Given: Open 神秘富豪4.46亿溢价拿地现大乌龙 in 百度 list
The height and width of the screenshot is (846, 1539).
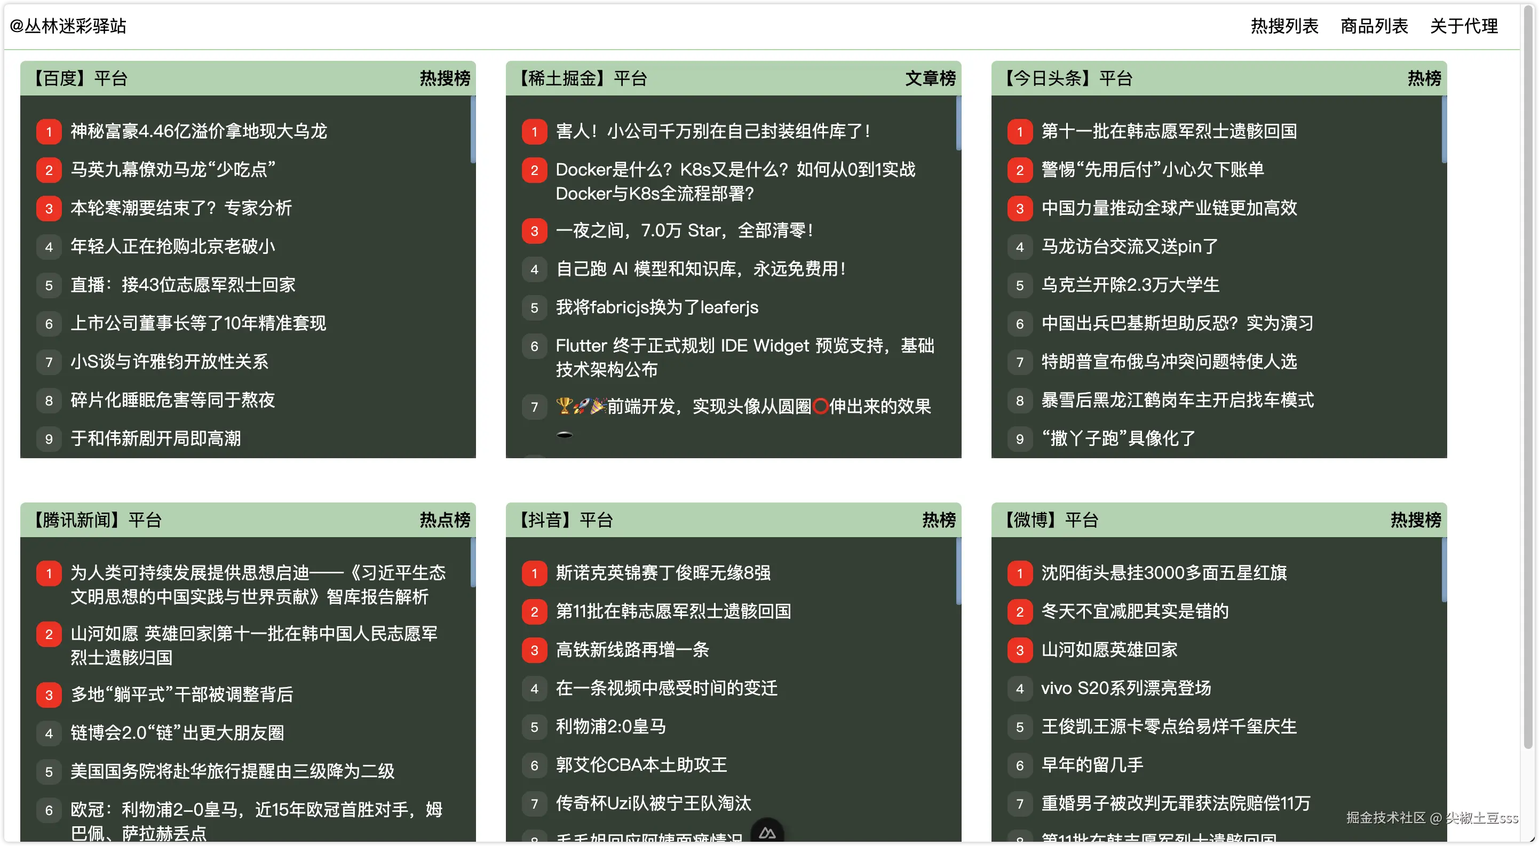Looking at the screenshot, I should pos(199,131).
